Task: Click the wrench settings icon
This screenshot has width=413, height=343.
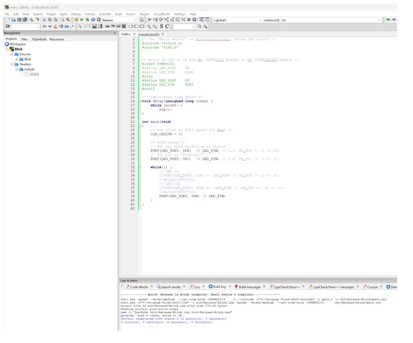Action: click(x=205, y=26)
